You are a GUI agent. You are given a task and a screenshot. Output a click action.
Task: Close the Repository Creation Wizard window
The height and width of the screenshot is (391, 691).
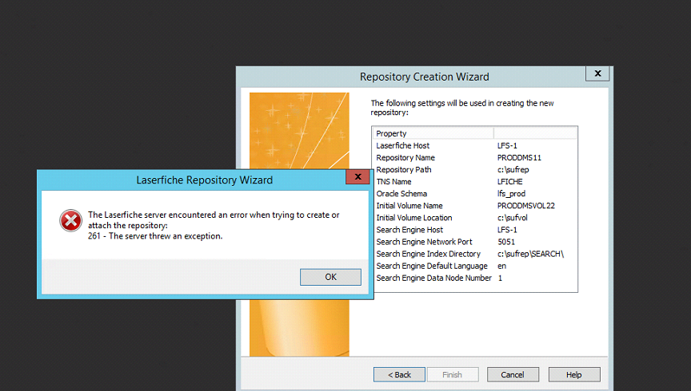point(597,73)
